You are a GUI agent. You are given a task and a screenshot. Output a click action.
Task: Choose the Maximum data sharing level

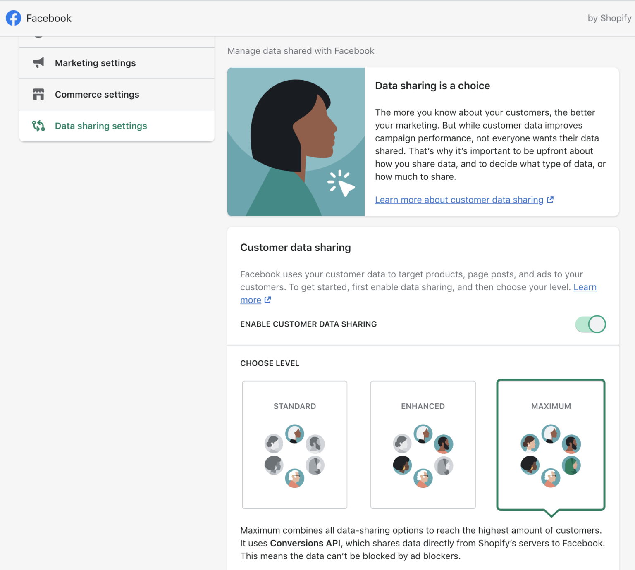coord(551,445)
